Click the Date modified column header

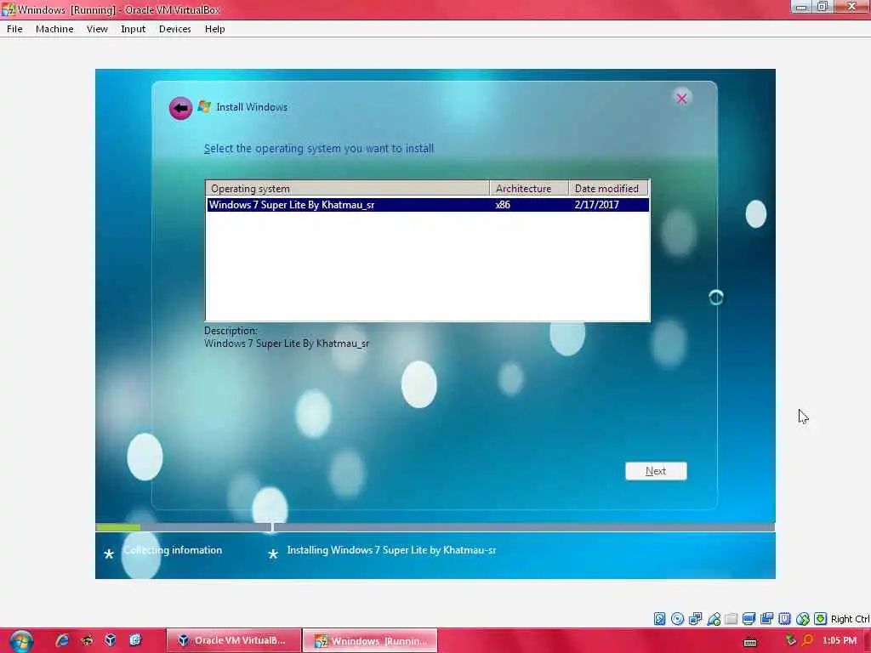pyautogui.click(x=609, y=188)
